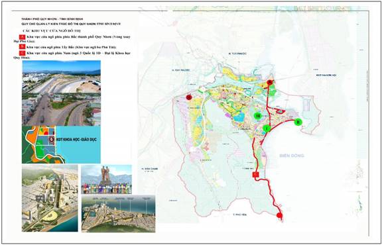
Task: Click red circle marker at southern route end
Action: pos(279,215)
